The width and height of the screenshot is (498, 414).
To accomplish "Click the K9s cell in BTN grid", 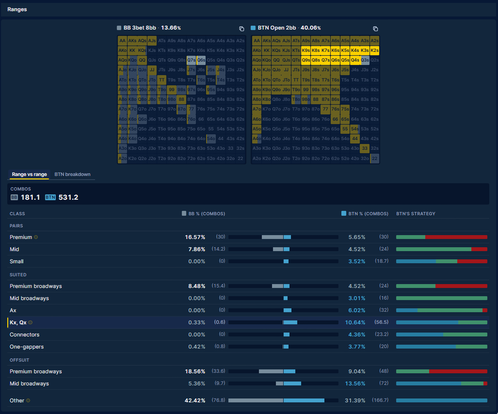I will click(306, 50).
